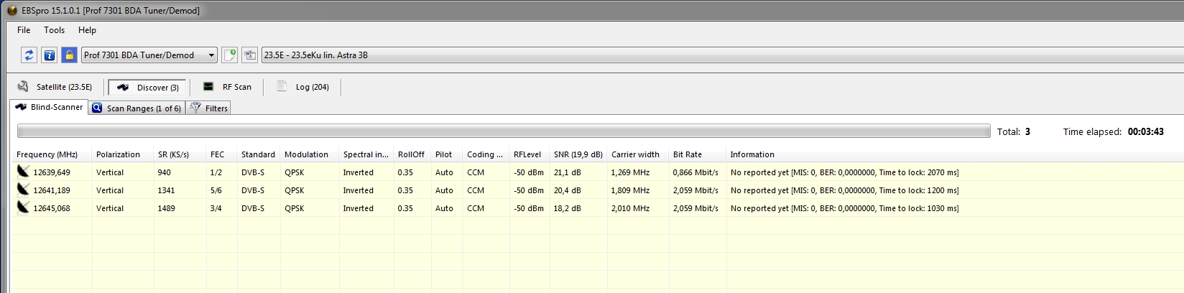The height and width of the screenshot is (293, 1184).
Task: Select the Discover (3) view button
Action: point(147,88)
